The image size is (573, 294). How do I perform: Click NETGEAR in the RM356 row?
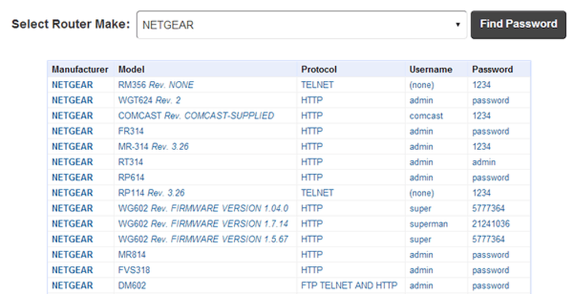(x=72, y=85)
